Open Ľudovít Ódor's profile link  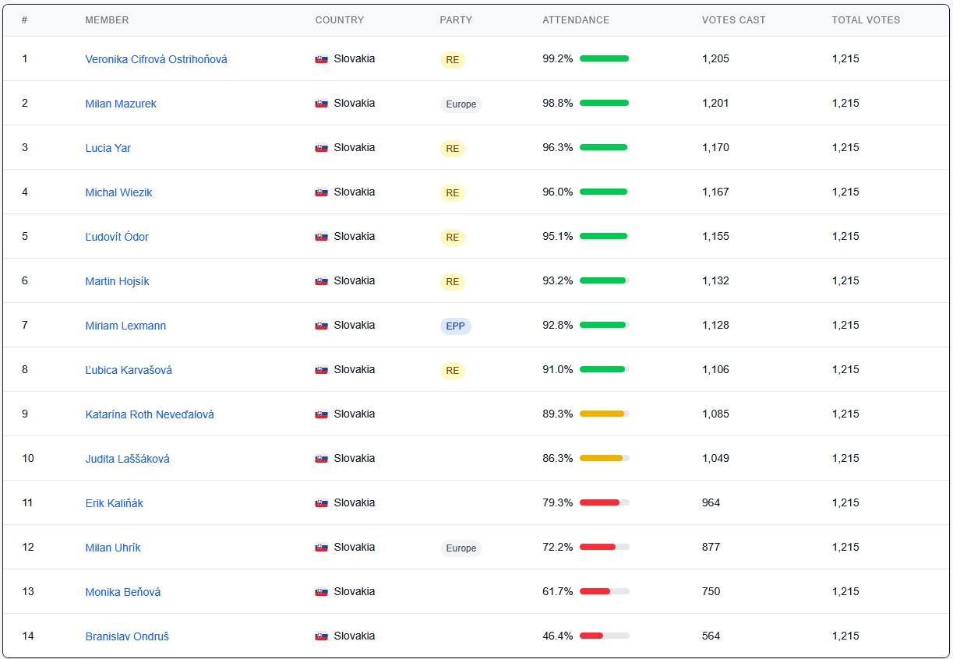(x=117, y=237)
